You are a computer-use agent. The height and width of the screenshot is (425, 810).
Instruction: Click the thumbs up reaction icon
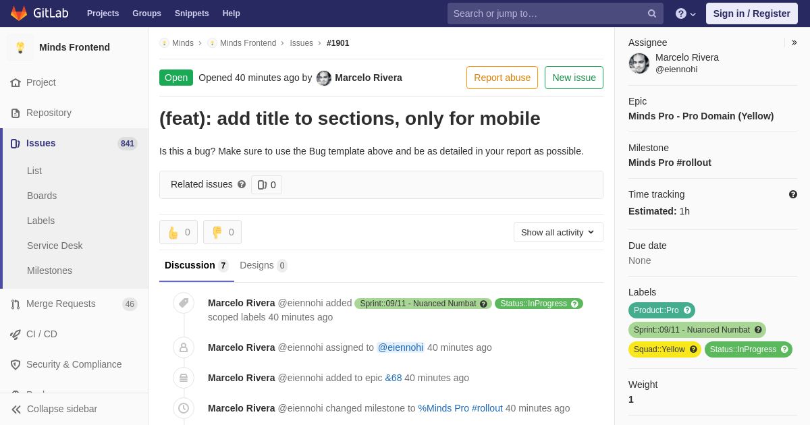tap(173, 232)
